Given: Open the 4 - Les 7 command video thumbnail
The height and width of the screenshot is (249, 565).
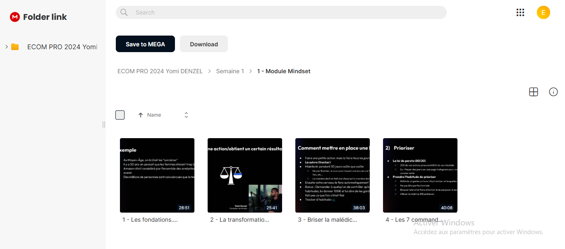Looking at the screenshot, I should pyautogui.click(x=420, y=175).
